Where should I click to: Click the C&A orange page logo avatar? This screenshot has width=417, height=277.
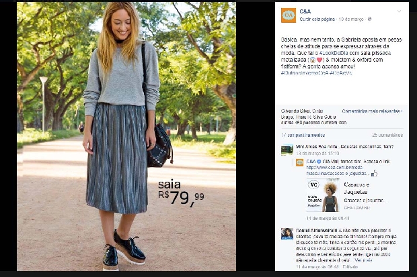click(x=289, y=15)
